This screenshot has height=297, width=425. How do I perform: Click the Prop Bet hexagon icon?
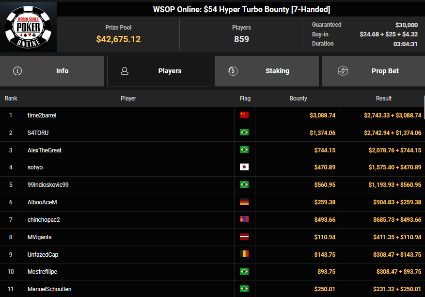pyautogui.click(x=343, y=71)
